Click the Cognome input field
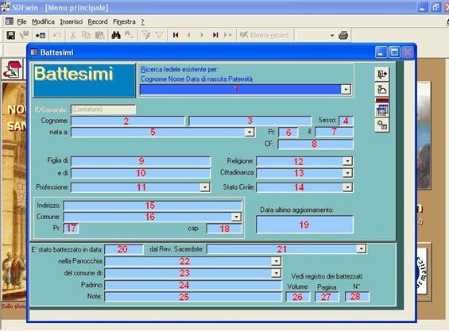This screenshot has width=449, height=331. [128, 121]
